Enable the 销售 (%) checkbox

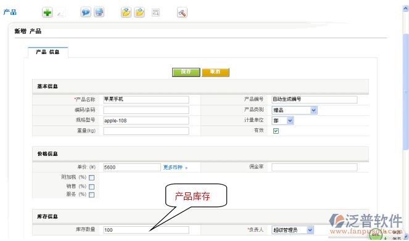(91, 187)
